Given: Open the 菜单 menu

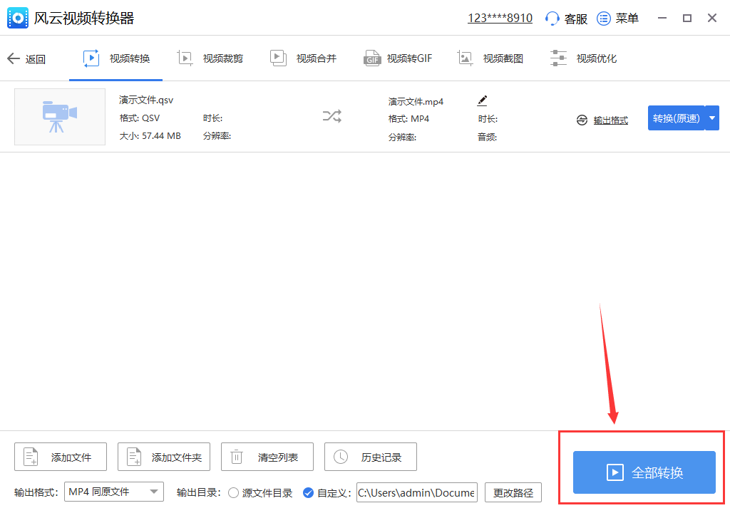Looking at the screenshot, I should (x=618, y=19).
